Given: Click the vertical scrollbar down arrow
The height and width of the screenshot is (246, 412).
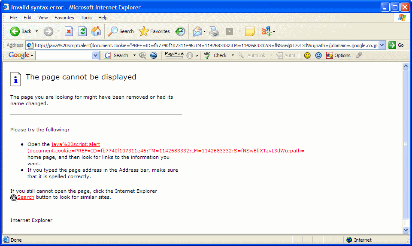Looking at the screenshot, I should pos(406,230).
